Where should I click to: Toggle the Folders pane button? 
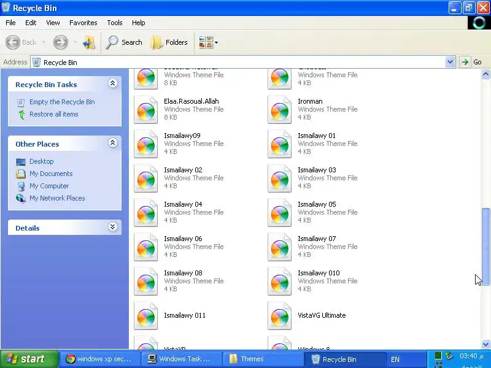tap(169, 42)
